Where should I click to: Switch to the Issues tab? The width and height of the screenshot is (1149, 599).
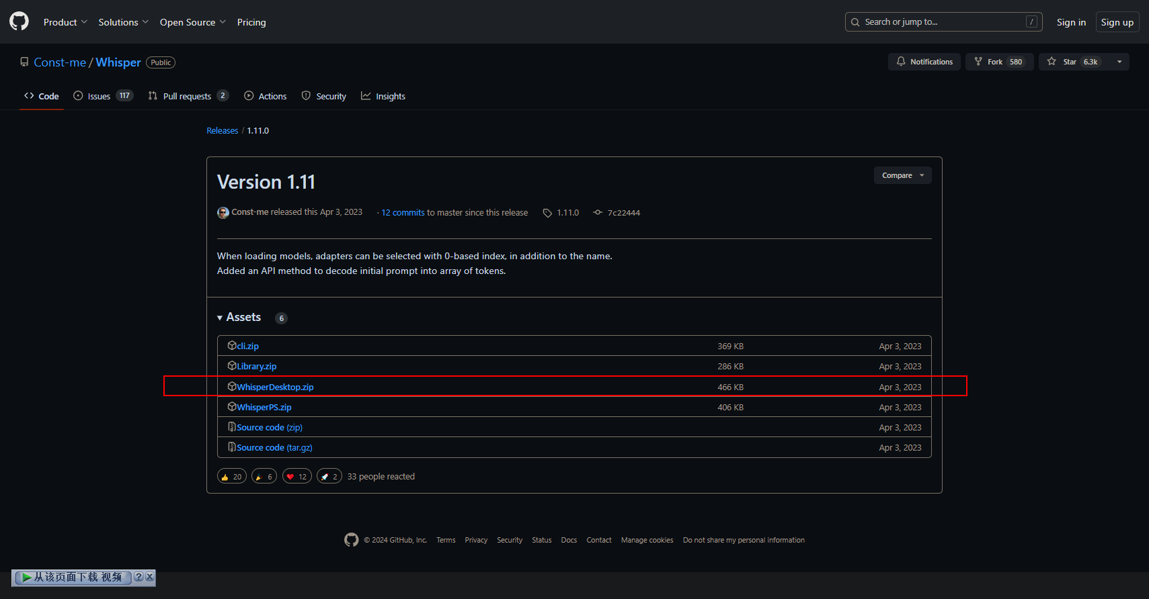point(103,96)
